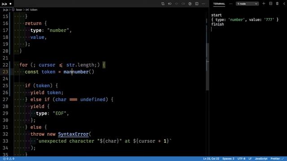Click 'value,' on line 18
The width and height of the screenshot is (287, 161).
(39, 37)
